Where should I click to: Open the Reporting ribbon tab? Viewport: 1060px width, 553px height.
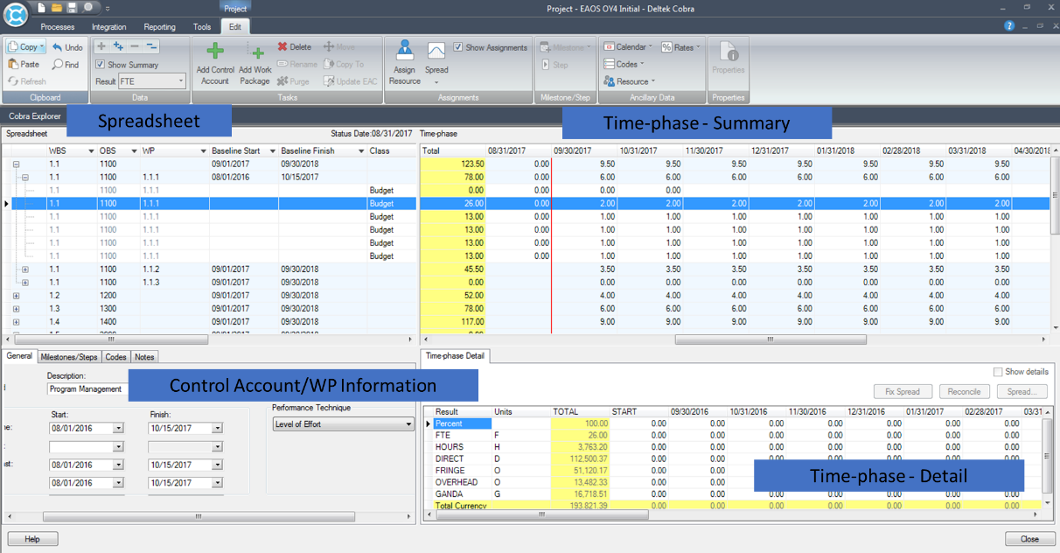pos(158,26)
